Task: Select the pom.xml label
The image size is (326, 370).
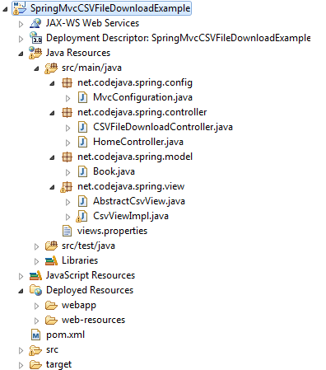Action: 65,335
